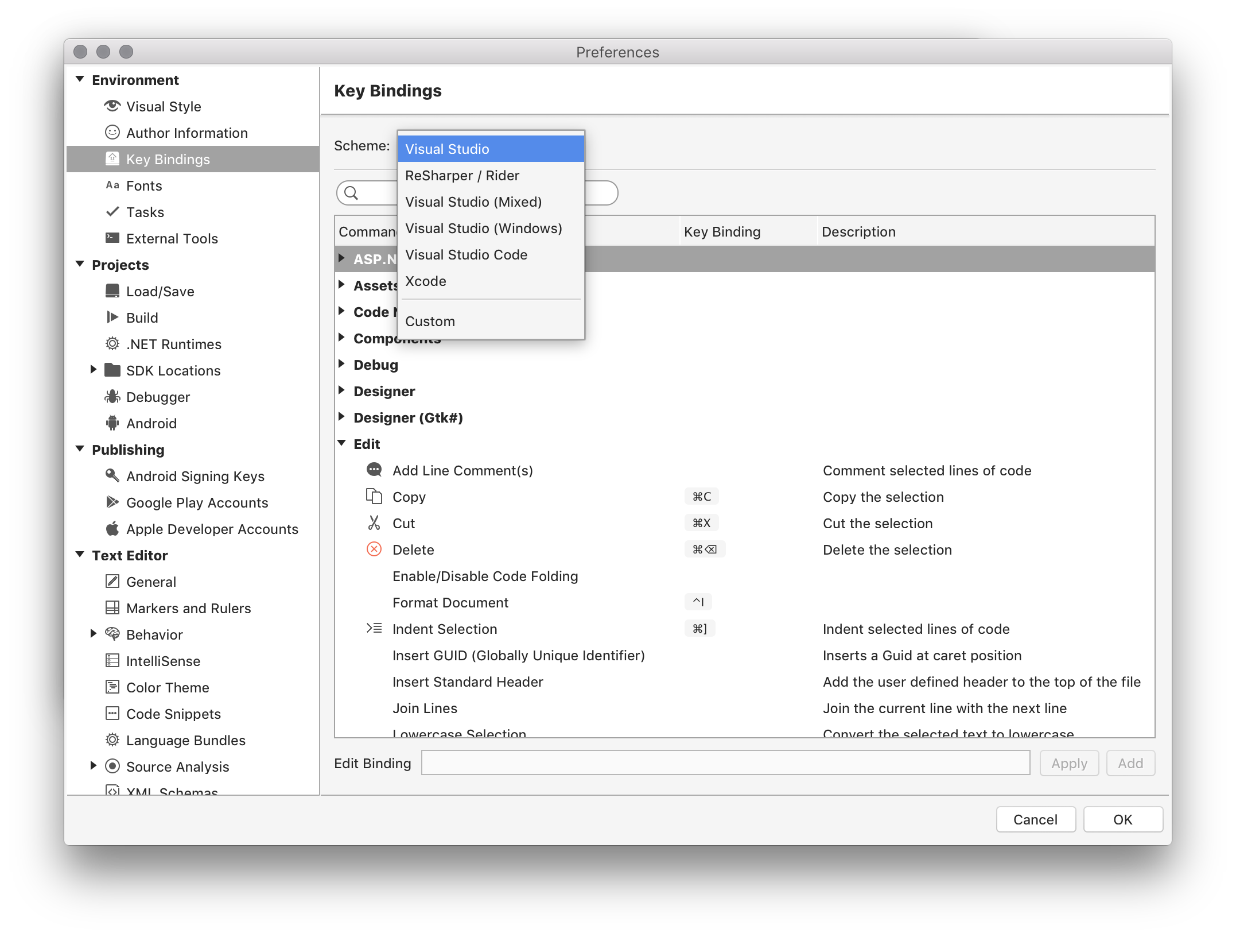Select the Join Lines command row
The image size is (1236, 937).
point(744,708)
